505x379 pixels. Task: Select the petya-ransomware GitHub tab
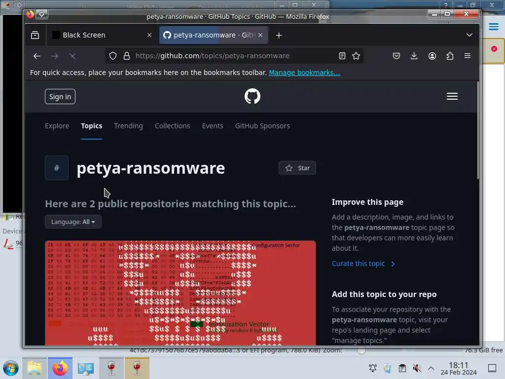(214, 35)
